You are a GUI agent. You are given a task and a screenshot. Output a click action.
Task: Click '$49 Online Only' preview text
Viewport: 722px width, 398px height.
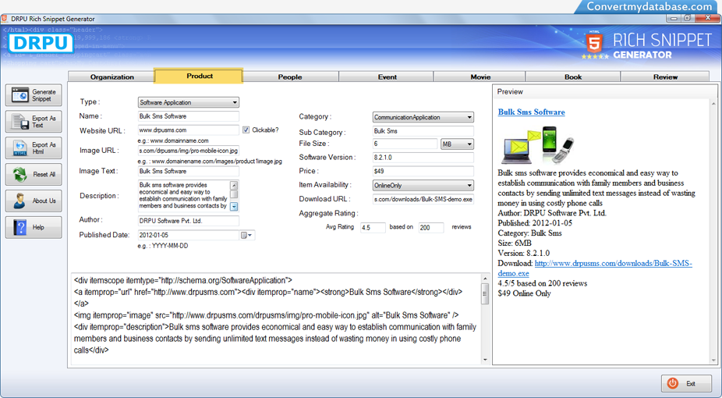524,293
